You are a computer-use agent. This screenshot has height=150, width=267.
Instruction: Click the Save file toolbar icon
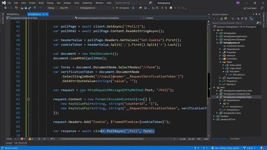click(x=26, y=8)
